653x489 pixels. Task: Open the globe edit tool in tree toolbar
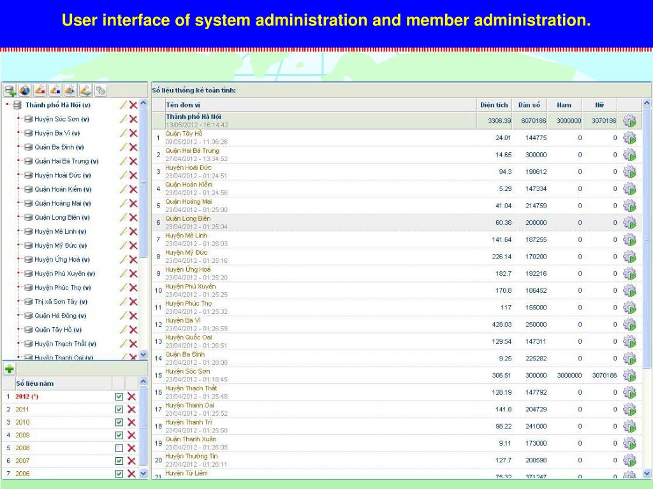(25, 90)
